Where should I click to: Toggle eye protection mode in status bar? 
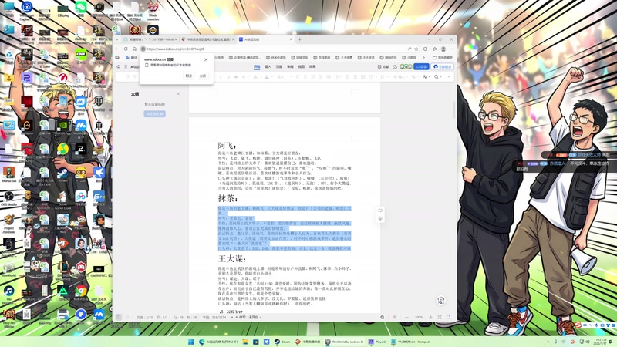pos(395,317)
